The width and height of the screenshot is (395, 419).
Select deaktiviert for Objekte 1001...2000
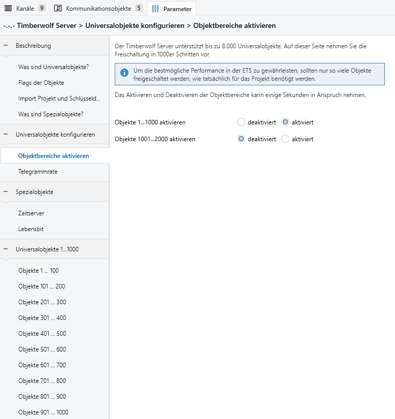click(x=241, y=139)
